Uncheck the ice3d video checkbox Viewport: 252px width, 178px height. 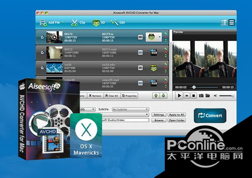pos(42,68)
